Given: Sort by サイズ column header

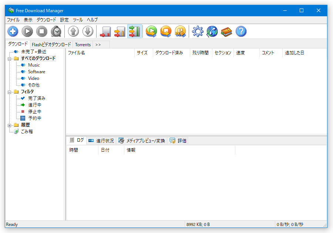Looking at the screenshot, I should point(144,53).
